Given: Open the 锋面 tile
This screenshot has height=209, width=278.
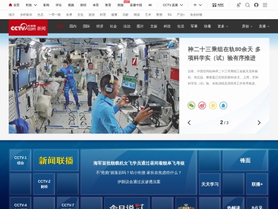Looking at the screenshot, I should coord(245,160).
